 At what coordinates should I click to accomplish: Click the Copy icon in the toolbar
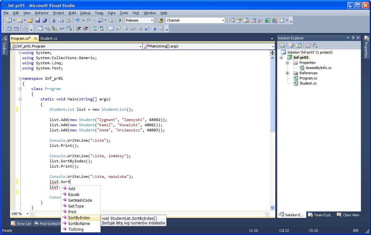pos(61,21)
